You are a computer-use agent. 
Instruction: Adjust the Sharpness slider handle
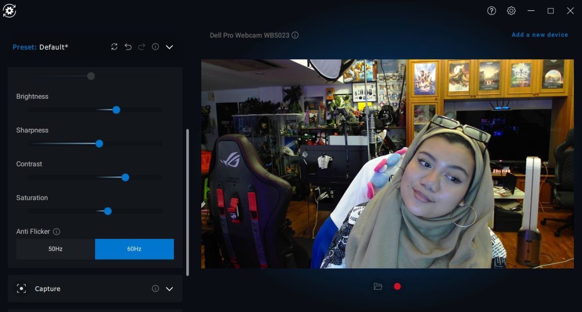tap(99, 144)
